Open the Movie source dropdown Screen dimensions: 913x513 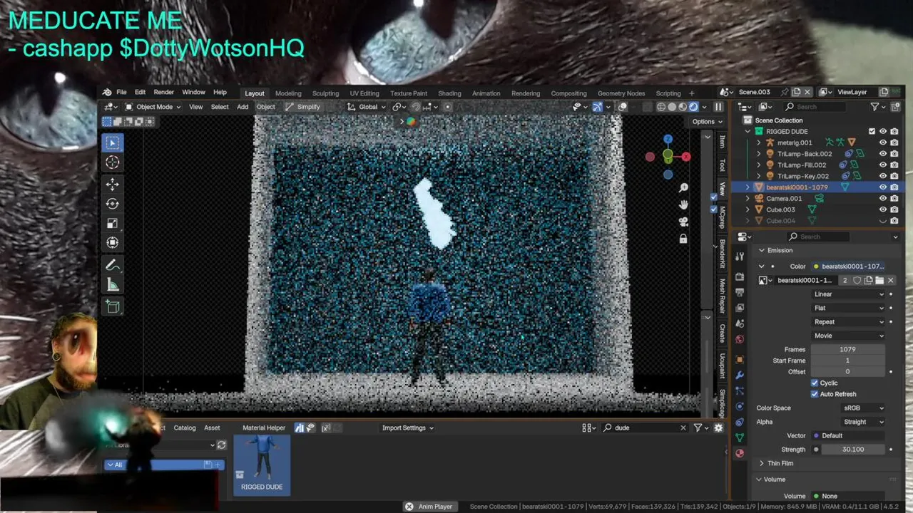coord(849,336)
